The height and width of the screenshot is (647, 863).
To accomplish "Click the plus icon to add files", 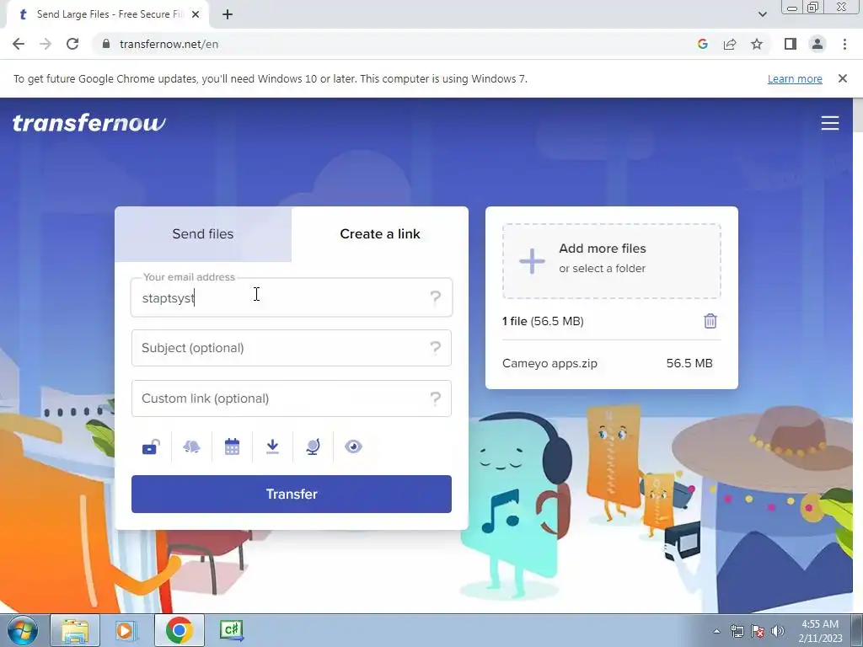I will click(533, 261).
